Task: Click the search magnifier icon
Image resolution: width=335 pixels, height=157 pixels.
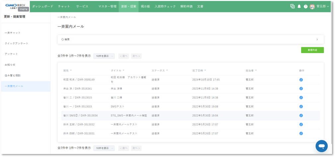Action: (x=63, y=39)
